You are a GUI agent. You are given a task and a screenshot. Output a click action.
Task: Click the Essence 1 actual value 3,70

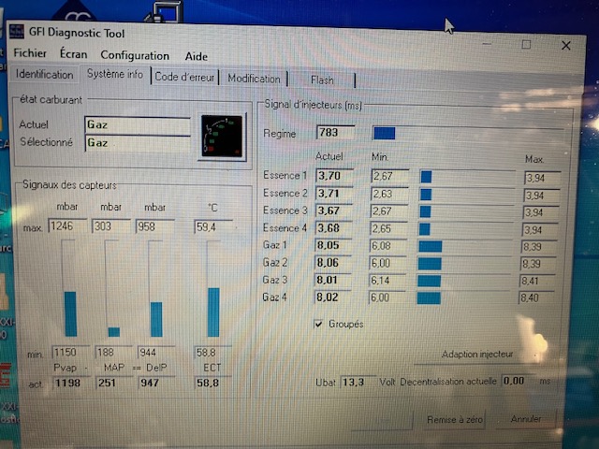pos(334,176)
